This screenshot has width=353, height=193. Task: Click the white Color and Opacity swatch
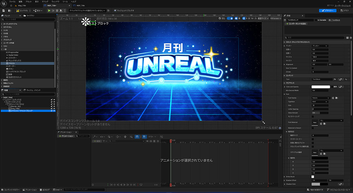[321, 86]
